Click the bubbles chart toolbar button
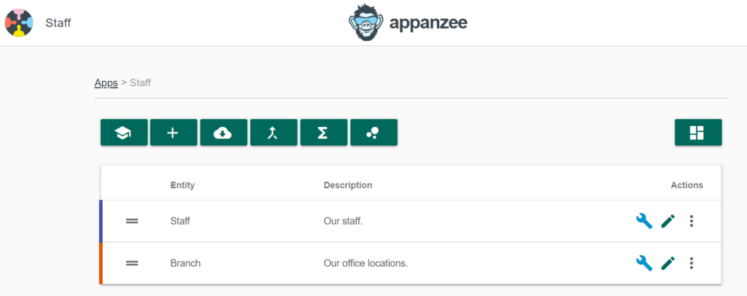747x296 pixels. click(x=373, y=132)
